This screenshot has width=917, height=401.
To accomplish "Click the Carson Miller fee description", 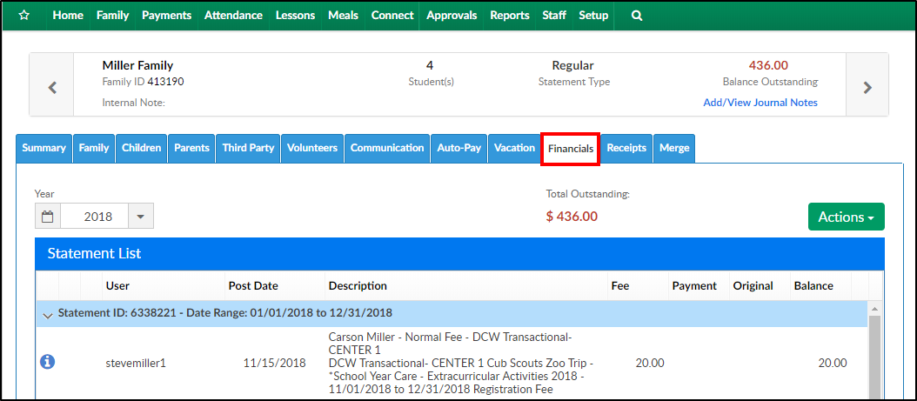I will [x=461, y=363].
